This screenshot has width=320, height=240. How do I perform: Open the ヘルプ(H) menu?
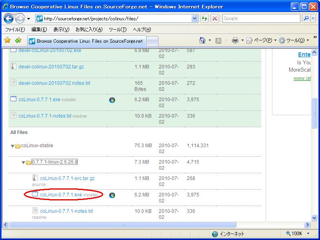pos(142,30)
